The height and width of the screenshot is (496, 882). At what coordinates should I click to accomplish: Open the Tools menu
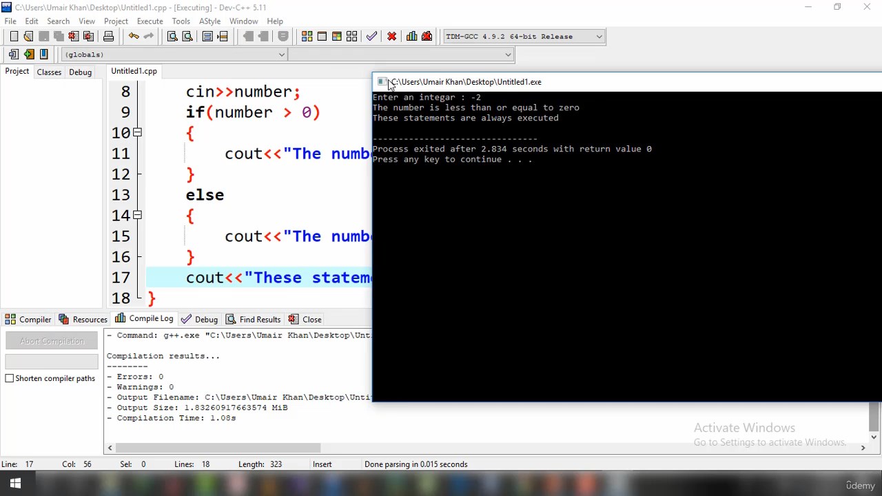coord(181,21)
